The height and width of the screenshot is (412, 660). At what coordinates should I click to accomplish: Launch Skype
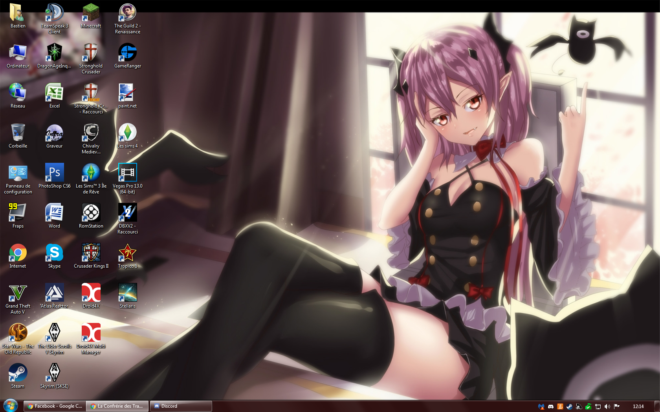coord(54,256)
